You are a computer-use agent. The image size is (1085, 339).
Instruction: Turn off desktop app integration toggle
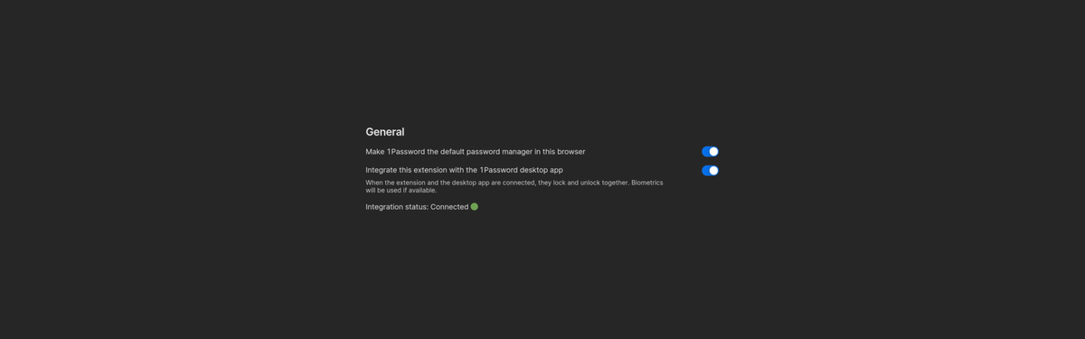[710, 171]
